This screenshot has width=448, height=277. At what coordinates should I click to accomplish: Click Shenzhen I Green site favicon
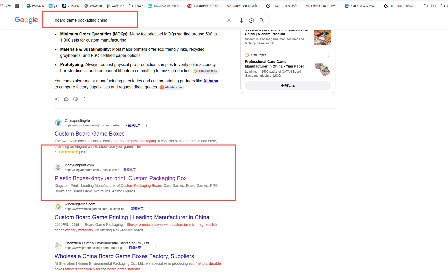pyautogui.click(x=58, y=245)
